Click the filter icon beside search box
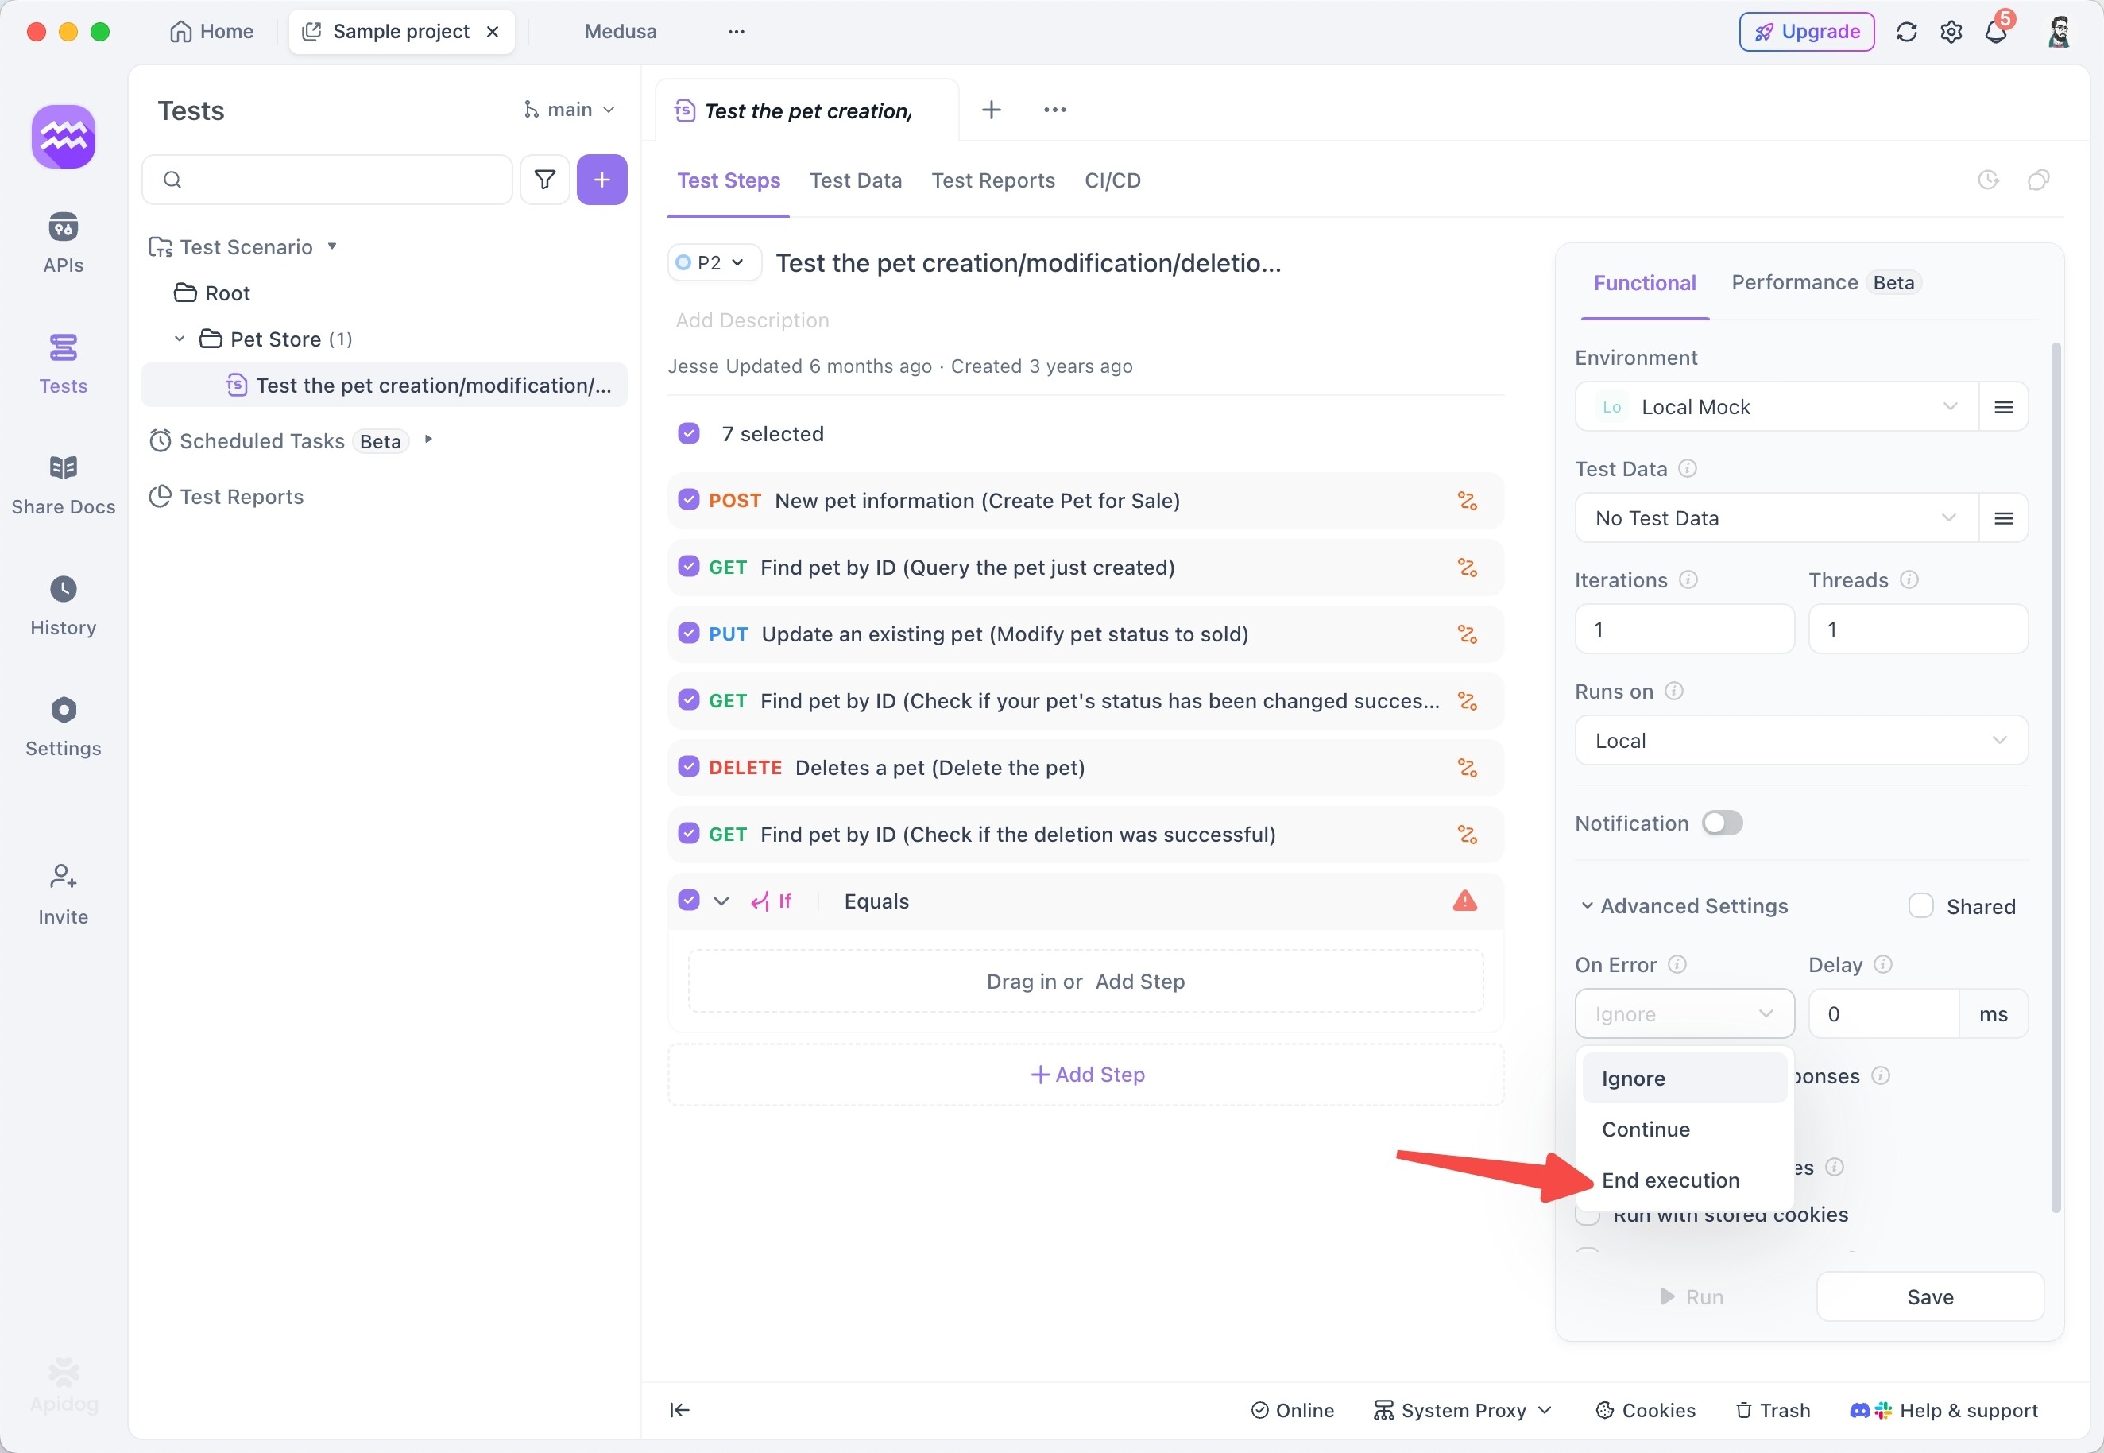Image resolution: width=2104 pixels, height=1453 pixels. coord(544,180)
